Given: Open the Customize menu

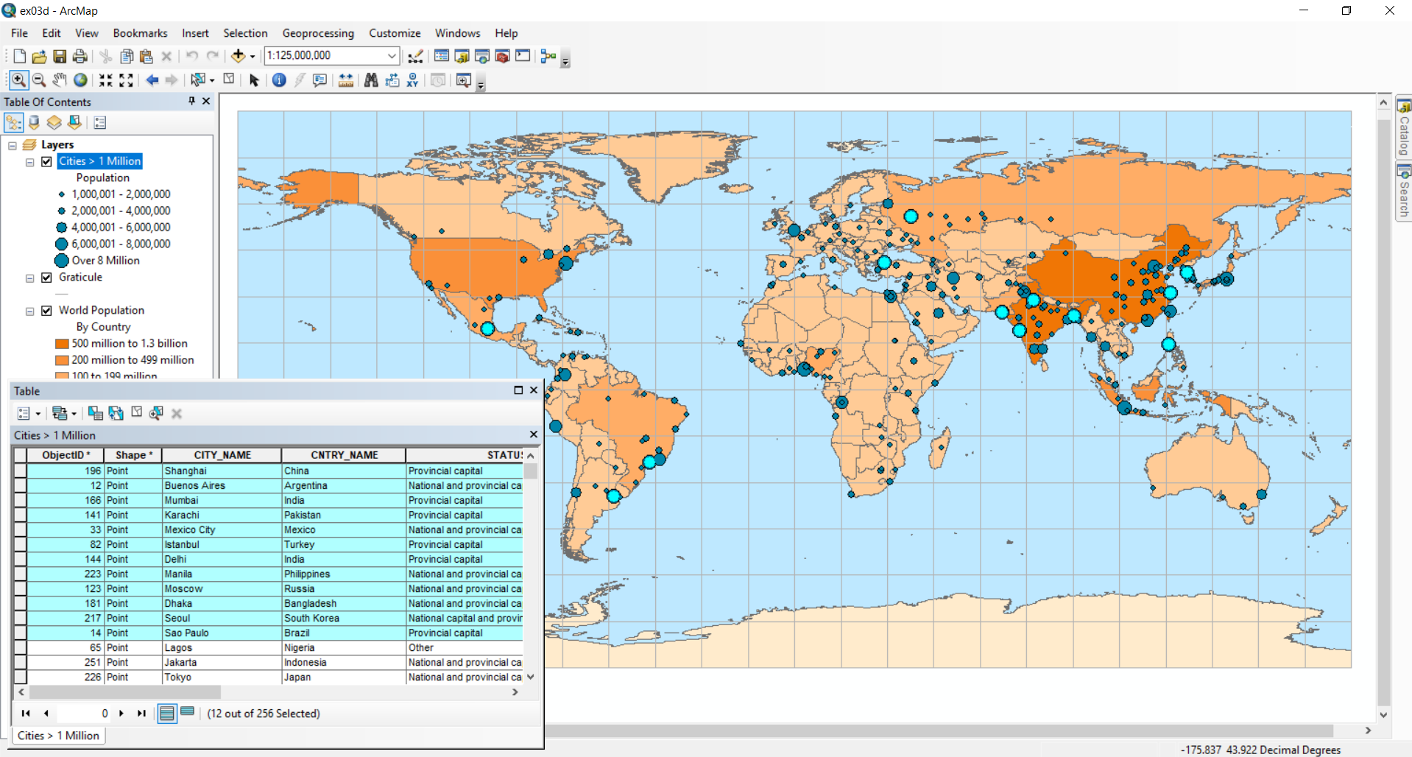Looking at the screenshot, I should coord(395,33).
